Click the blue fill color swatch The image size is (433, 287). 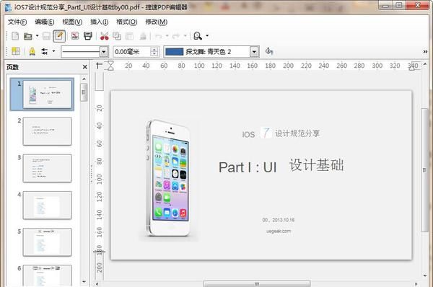[174, 52]
